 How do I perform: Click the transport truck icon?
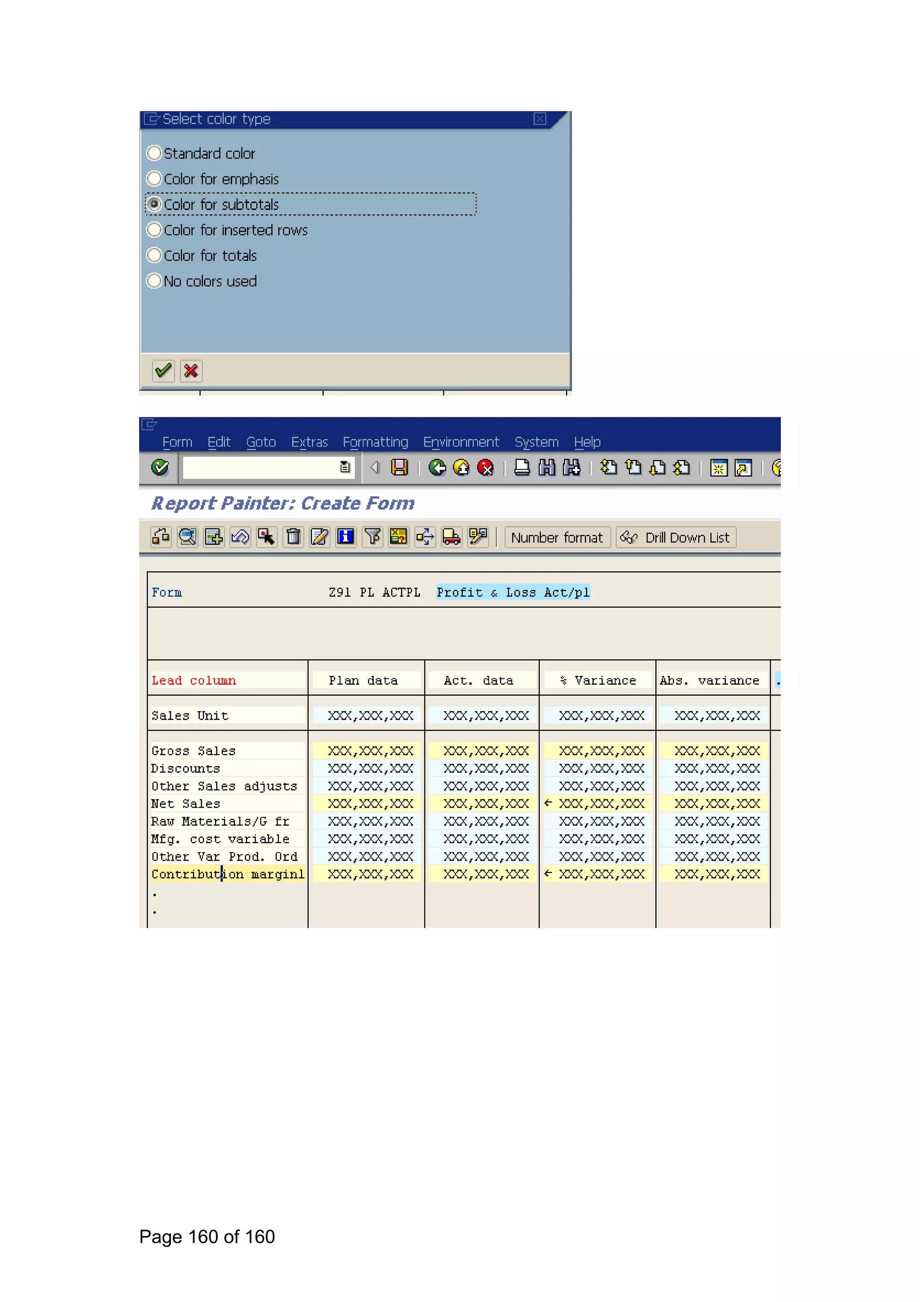point(451,536)
